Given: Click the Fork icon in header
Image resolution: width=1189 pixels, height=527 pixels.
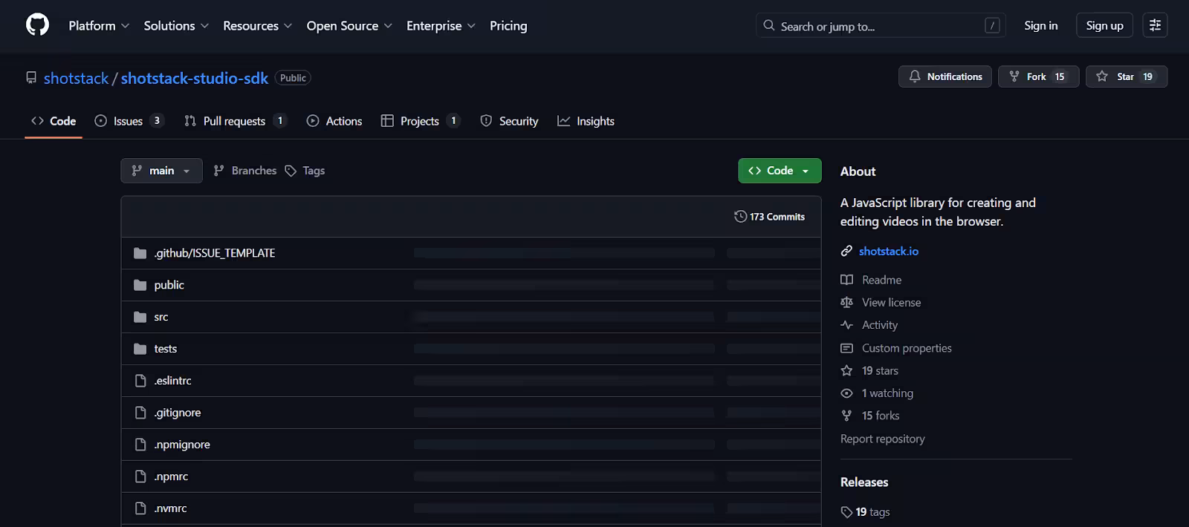Looking at the screenshot, I should tap(1014, 76).
